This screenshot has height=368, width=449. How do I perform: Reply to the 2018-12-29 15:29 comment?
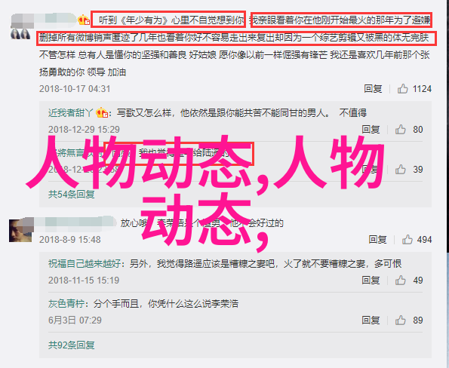(371, 130)
